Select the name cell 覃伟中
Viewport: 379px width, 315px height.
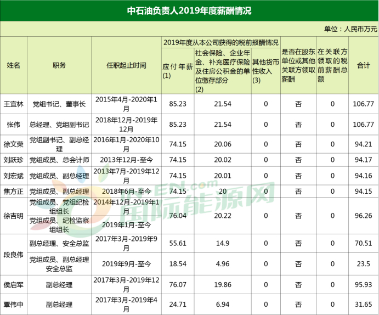pyautogui.click(x=14, y=305)
